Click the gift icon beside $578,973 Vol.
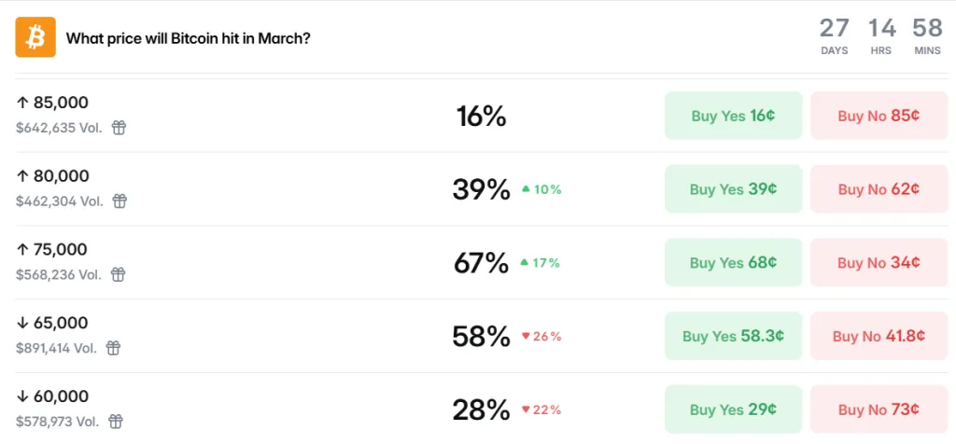Viewport: 956px width, 444px height. pos(117,422)
